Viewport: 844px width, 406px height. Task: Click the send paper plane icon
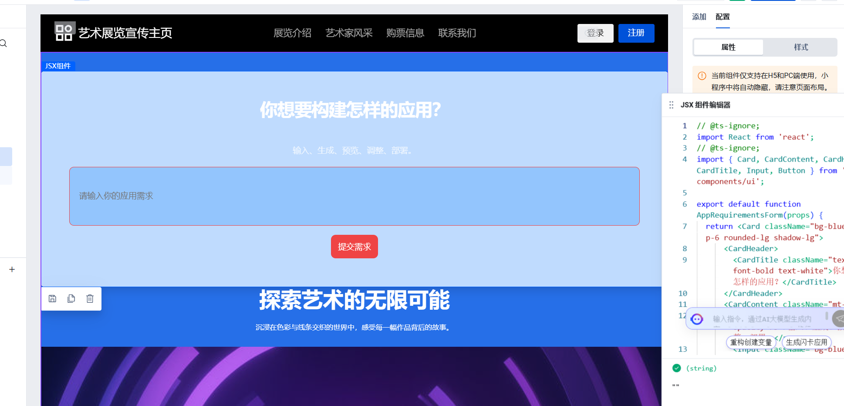[x=839, y=319]
